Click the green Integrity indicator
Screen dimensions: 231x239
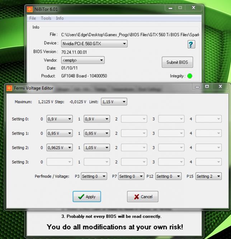(190, 76)
